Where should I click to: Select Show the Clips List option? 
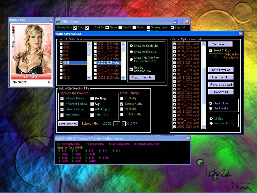point(131,52)
